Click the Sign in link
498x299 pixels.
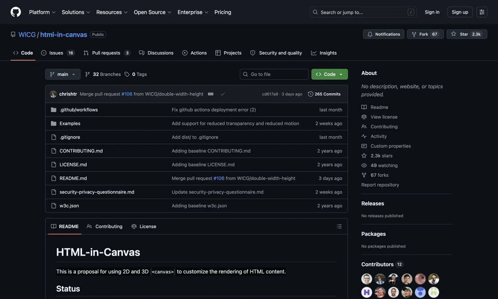(432, 12)
